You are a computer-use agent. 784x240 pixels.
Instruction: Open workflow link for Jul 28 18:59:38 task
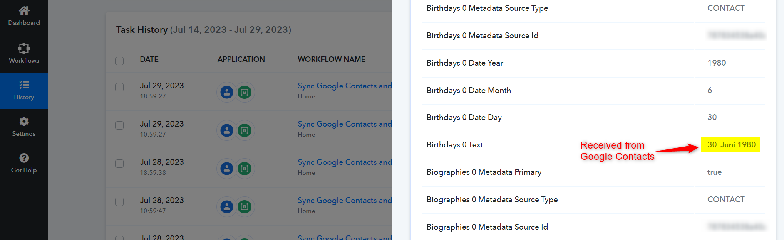click(x=344, y=162)
